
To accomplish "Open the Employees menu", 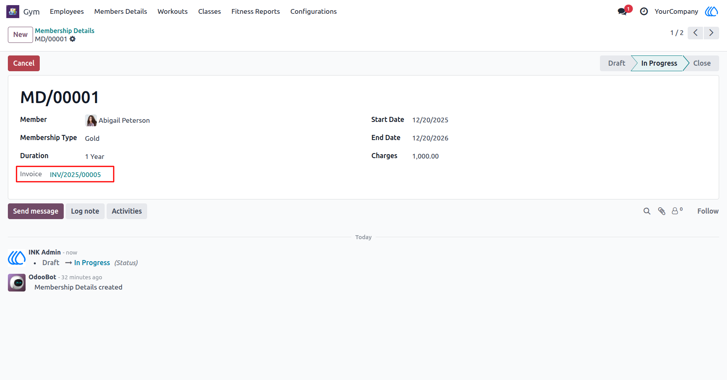I will pos(67,11).
